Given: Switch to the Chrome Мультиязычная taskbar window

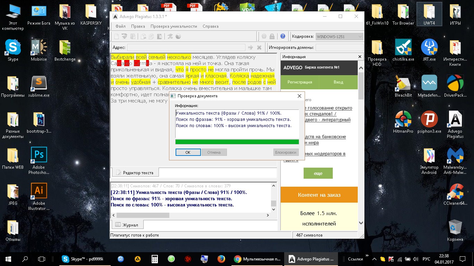Looking at the screenshot, I should [x=257, y=259].
